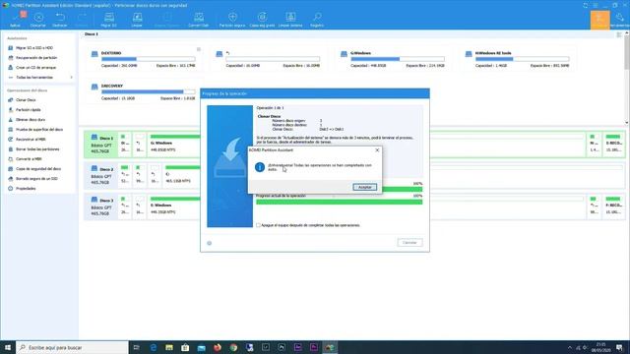Screen dimensions: 630x354
Task: Select the D:RECOVERY partition card
Action: pos(144,91)
